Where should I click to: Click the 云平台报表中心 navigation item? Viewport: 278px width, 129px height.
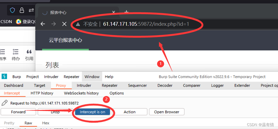tap(65, 40)
